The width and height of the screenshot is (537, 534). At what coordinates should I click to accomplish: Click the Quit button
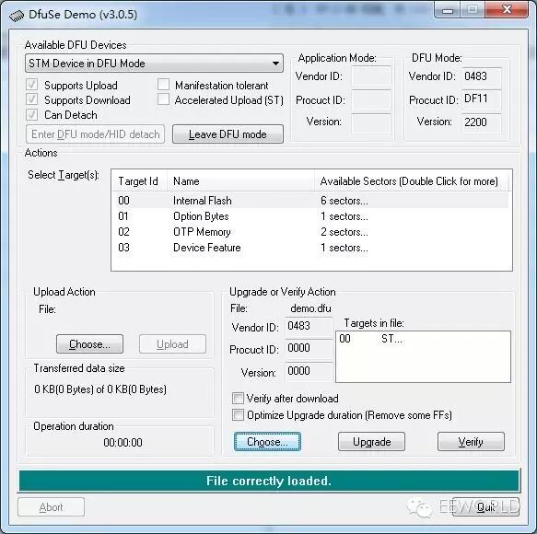click(x=486, y=507)
